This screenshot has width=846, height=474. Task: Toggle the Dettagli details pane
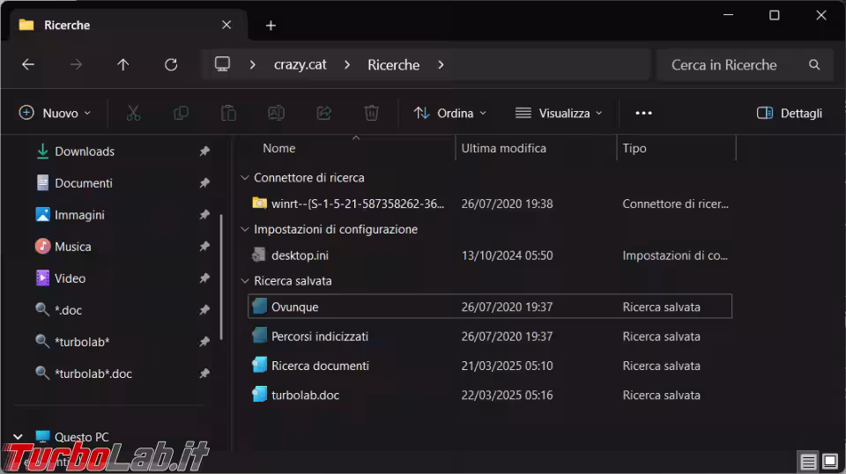point(790,114)
